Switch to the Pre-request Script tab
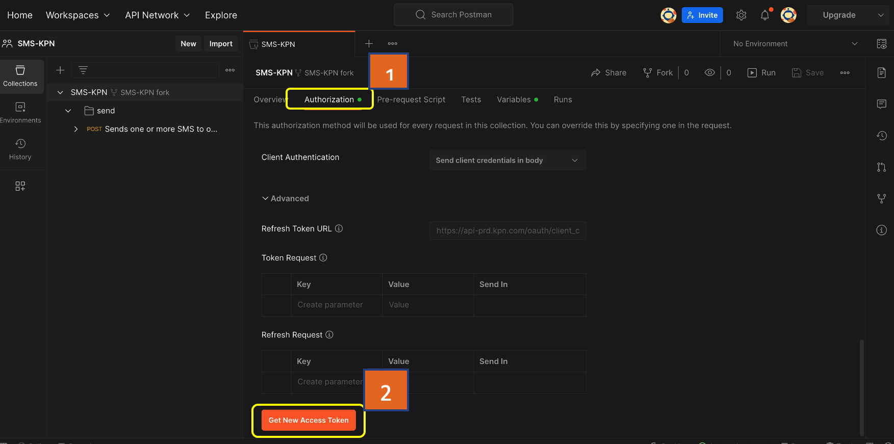The width and height of the screenshot is (894, 444). (411, 99)
